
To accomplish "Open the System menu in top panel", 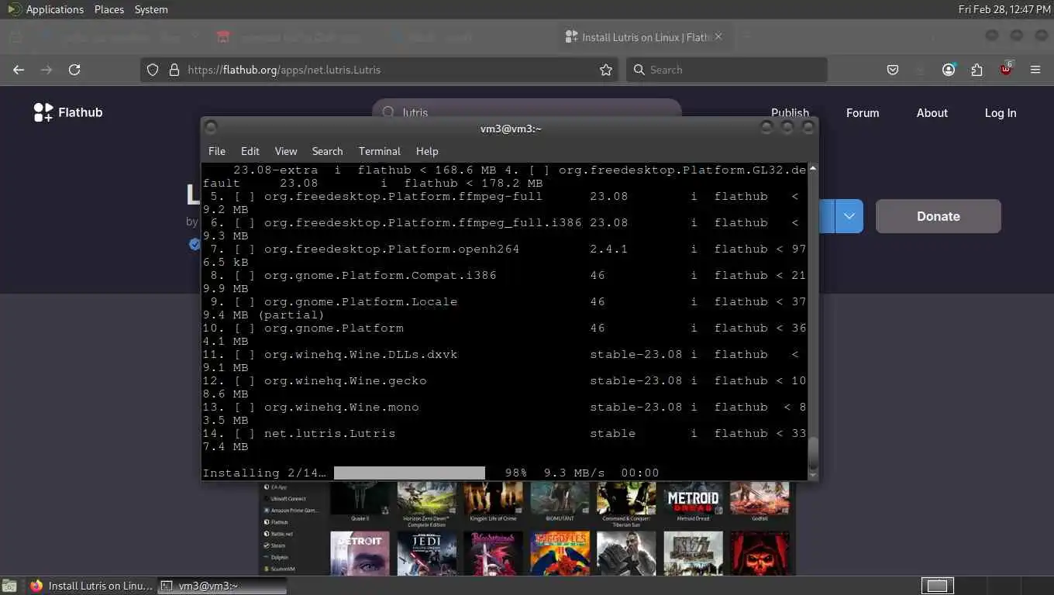I will click(x=151, y=9).
